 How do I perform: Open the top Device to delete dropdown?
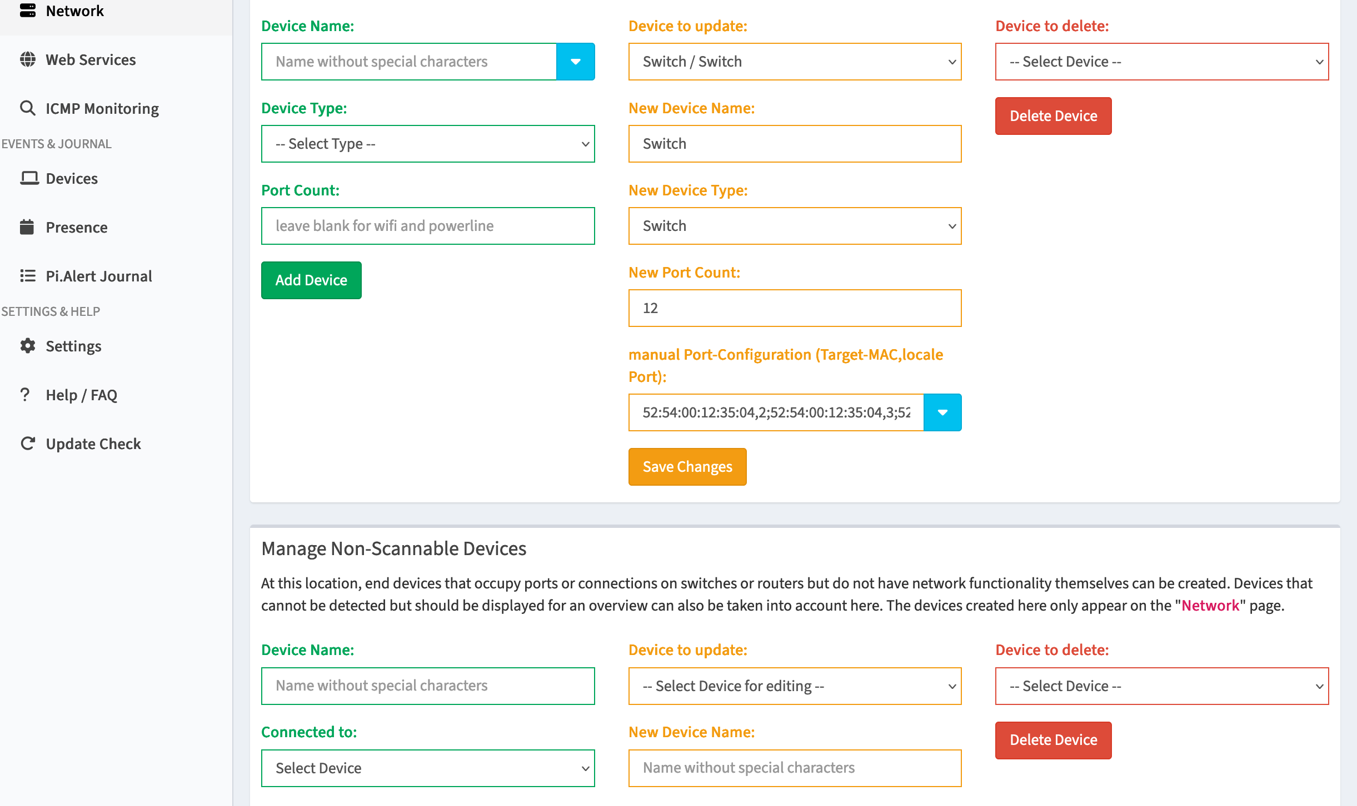click(1161, 62)
